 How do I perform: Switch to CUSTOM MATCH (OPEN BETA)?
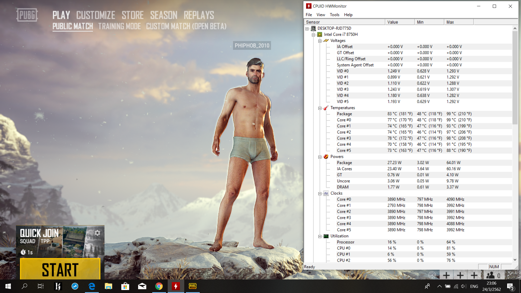tap(186, 26)
